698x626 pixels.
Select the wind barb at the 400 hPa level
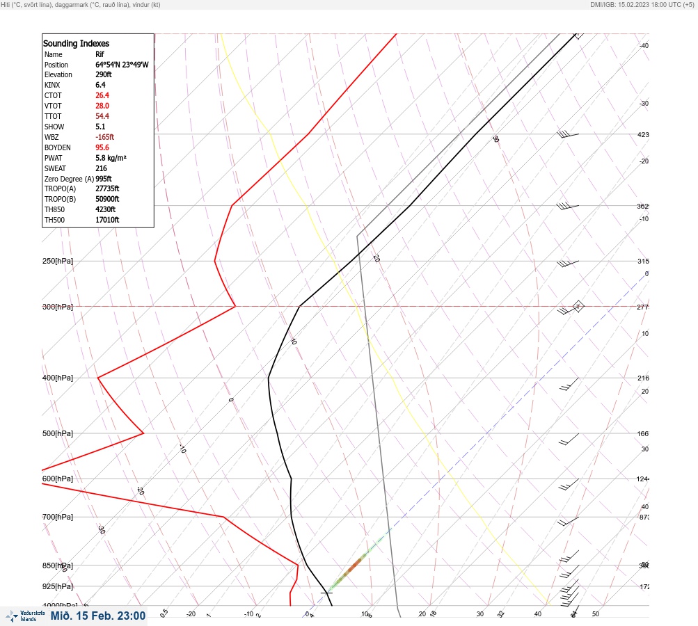click(x=569, y=384)
